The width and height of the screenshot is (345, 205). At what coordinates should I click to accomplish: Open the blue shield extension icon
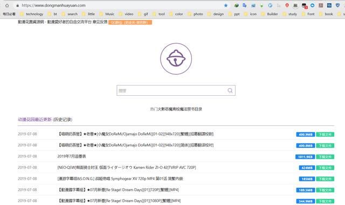click(338, 5)
